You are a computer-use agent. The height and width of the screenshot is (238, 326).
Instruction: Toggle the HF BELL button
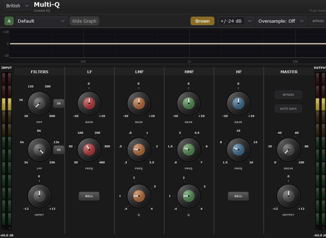[x=238, y=196]
